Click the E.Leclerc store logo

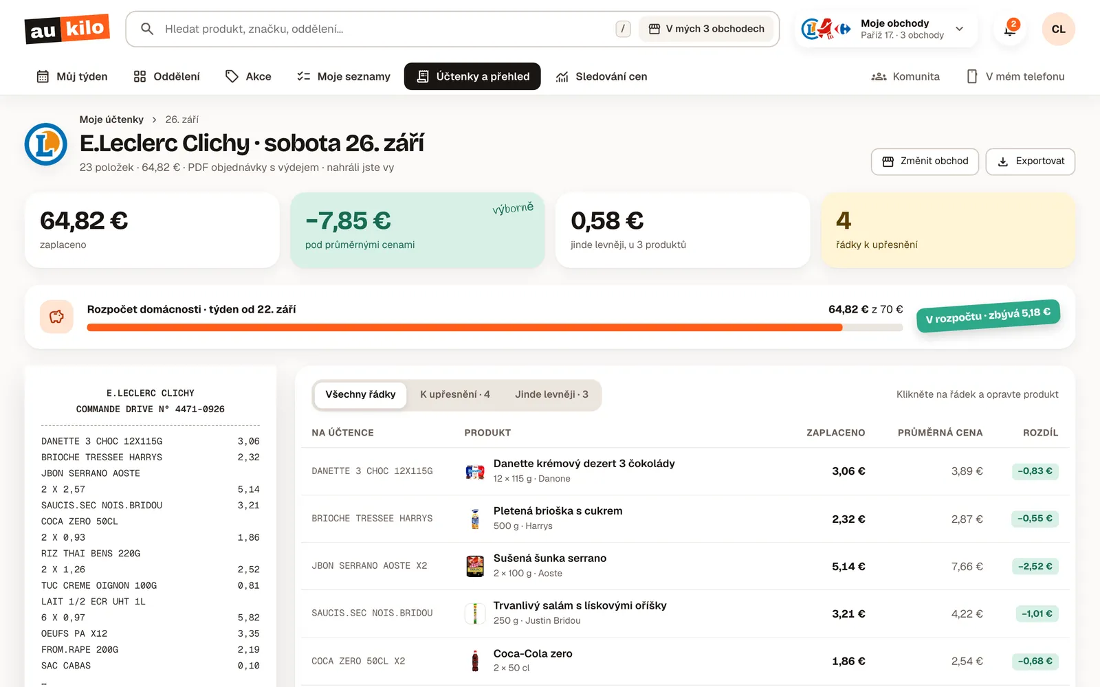(x=46, y=144)
